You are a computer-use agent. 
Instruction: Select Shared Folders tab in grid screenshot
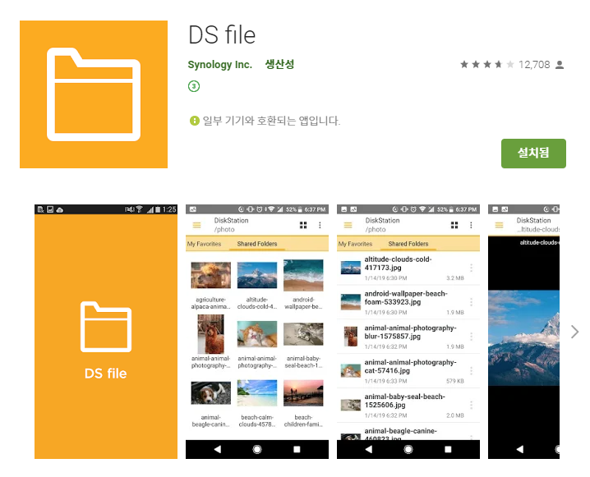pos(257,244)
